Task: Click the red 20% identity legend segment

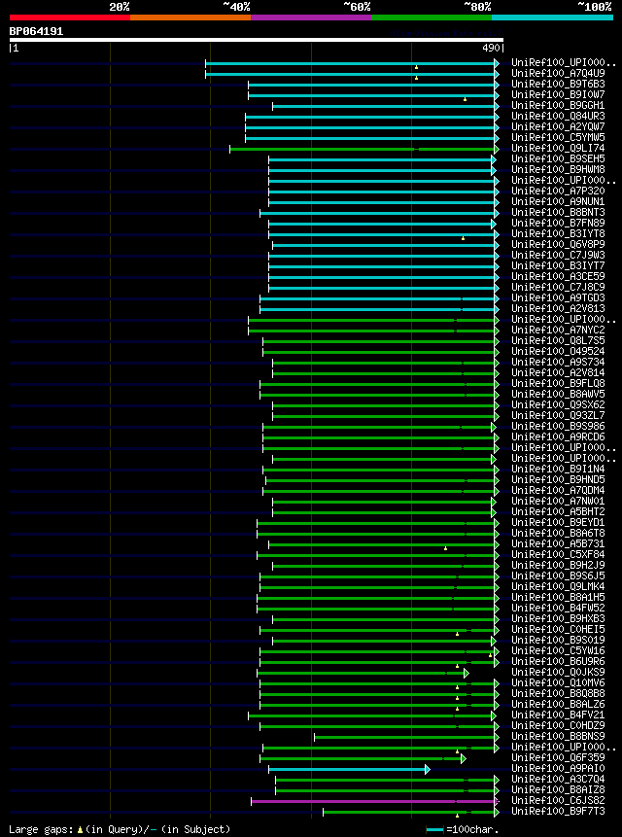Action: pos(70,17)
